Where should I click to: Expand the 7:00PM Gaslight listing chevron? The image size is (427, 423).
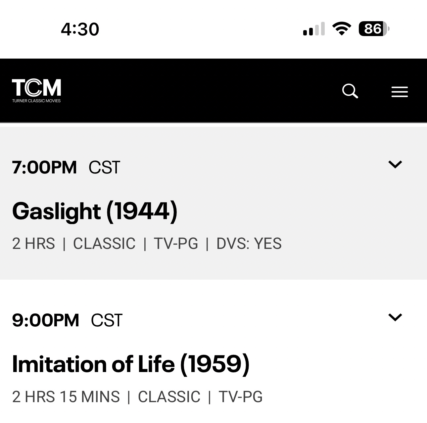coord(395,164)
